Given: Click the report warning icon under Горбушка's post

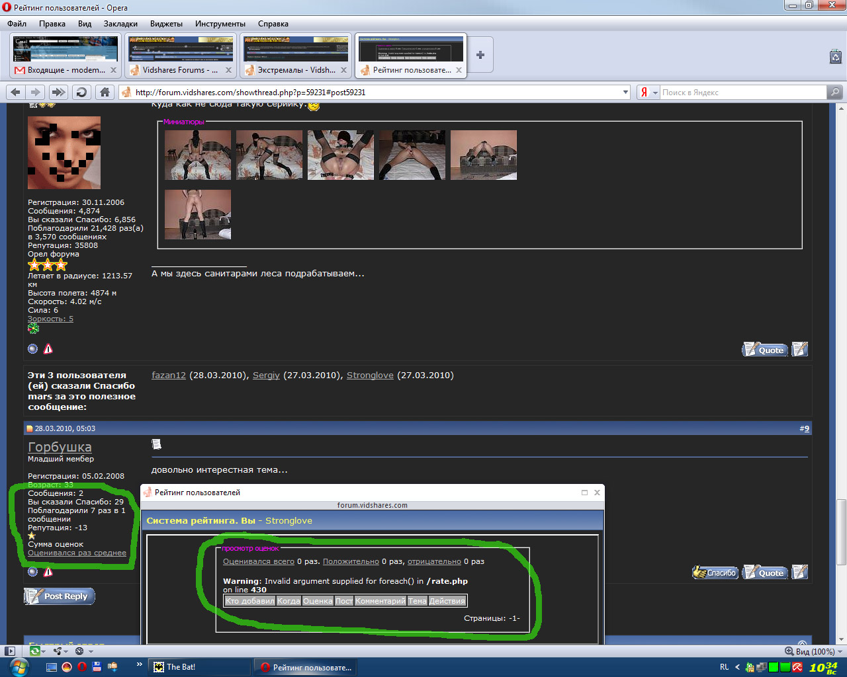Looking at the screenshot, I should coord(48,572).
